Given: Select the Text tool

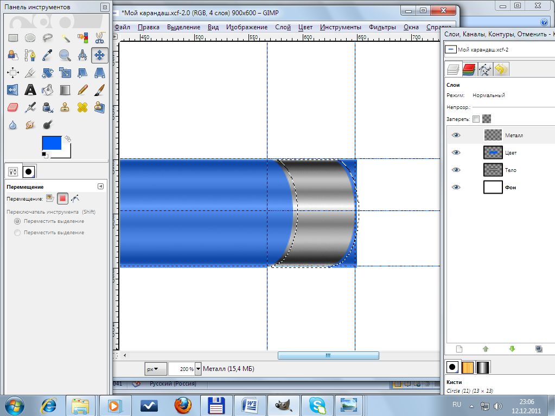Looking at the screenshot, I should (x=30, y=90).
